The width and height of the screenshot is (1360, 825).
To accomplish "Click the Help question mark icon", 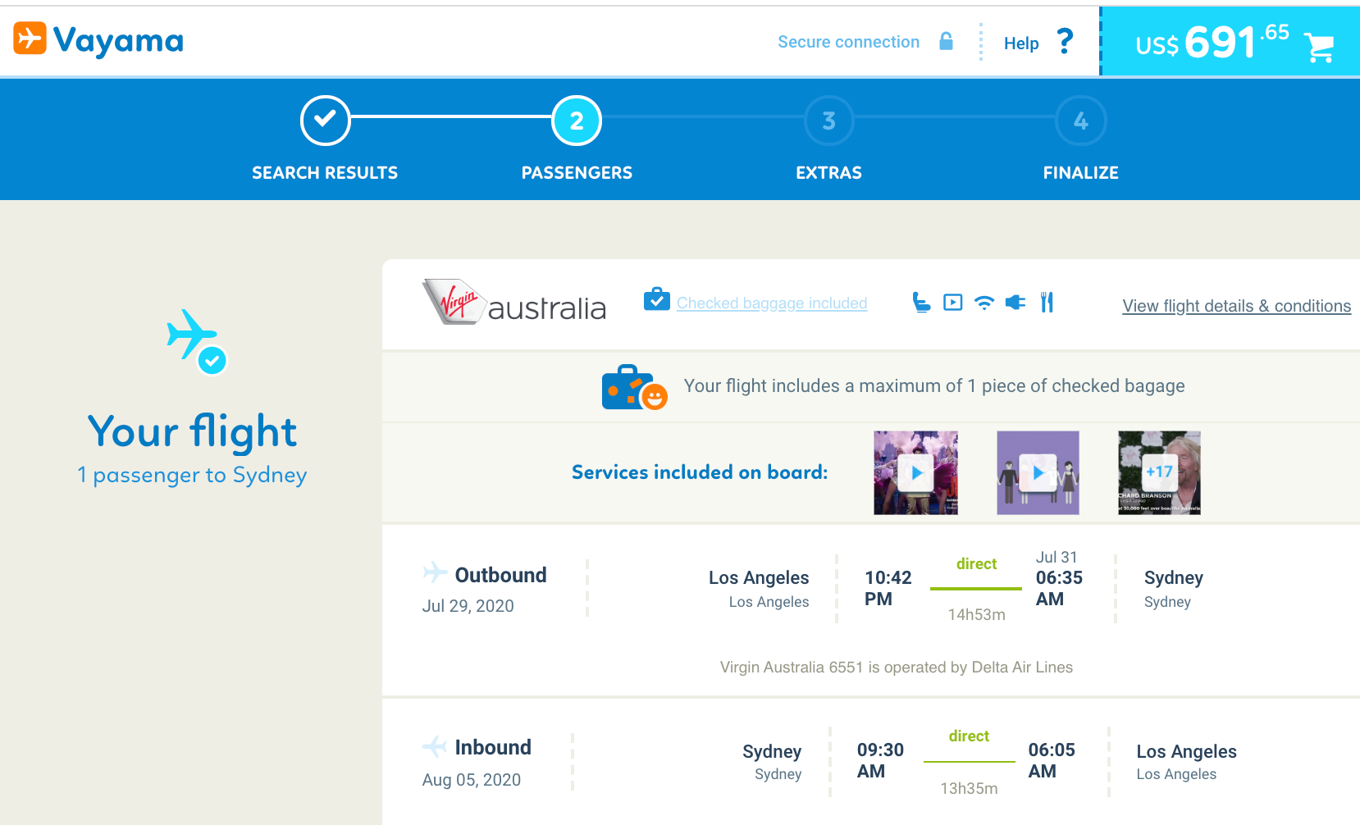I will (x=1065, y=41).
